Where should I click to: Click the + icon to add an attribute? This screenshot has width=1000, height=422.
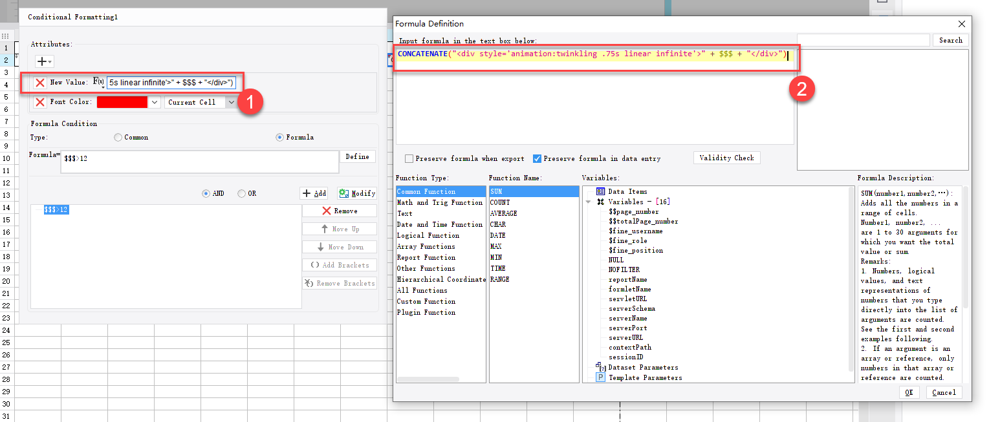tap(41, 61)
